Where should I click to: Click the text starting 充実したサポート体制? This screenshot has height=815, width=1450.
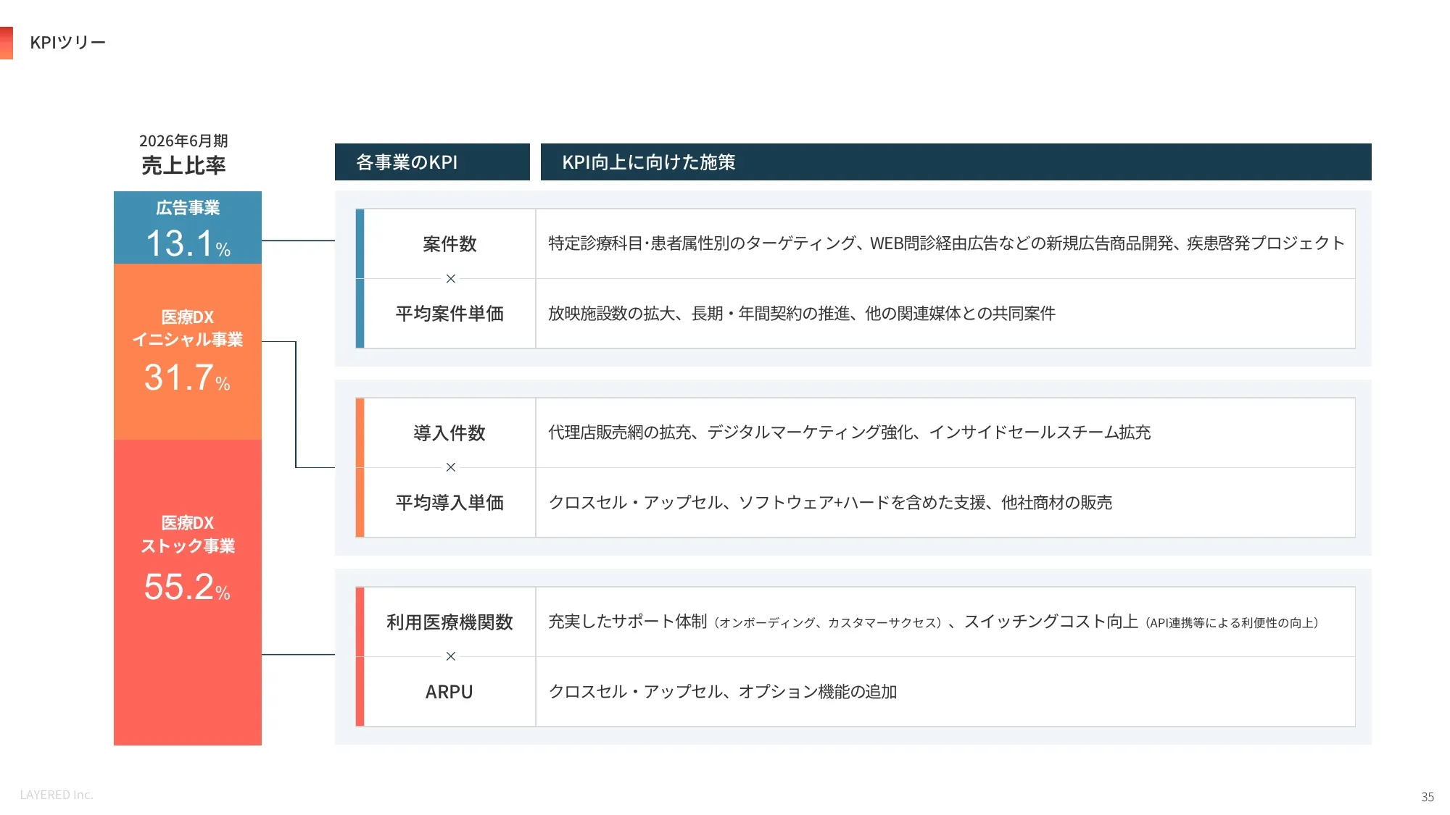(934, 622)
